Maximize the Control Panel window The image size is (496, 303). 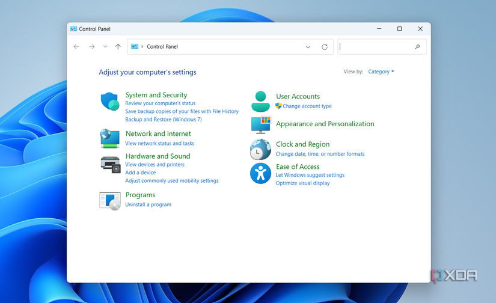(x=400, y=29)
